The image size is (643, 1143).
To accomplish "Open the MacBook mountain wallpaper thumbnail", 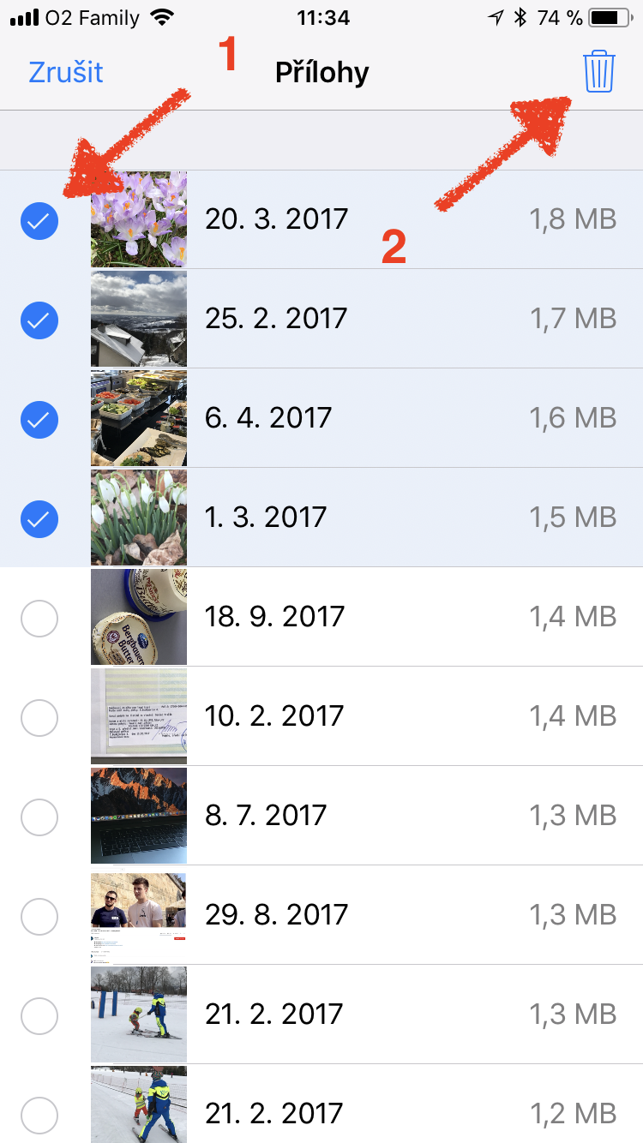I will pyautogui.click(x=139, y=816).
